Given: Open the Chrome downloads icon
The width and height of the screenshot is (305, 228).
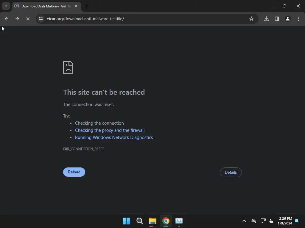Looking at the screenshot, I should point(266,19).
